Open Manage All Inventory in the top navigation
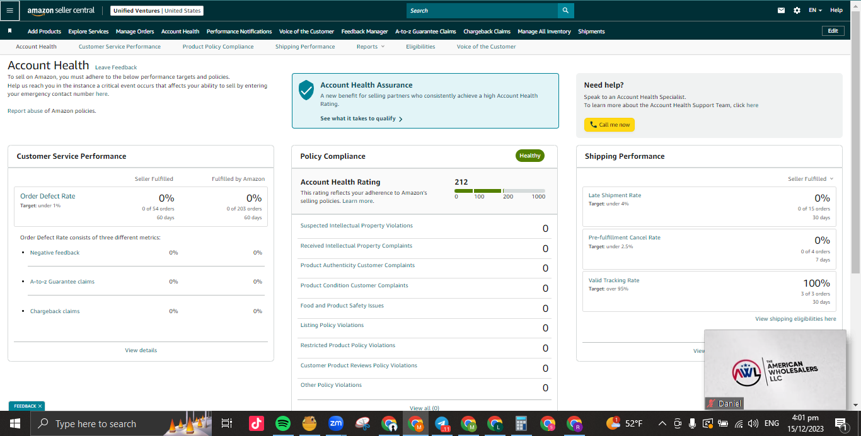861x436 pixels. pyautogui.click(x=544, y=32)
